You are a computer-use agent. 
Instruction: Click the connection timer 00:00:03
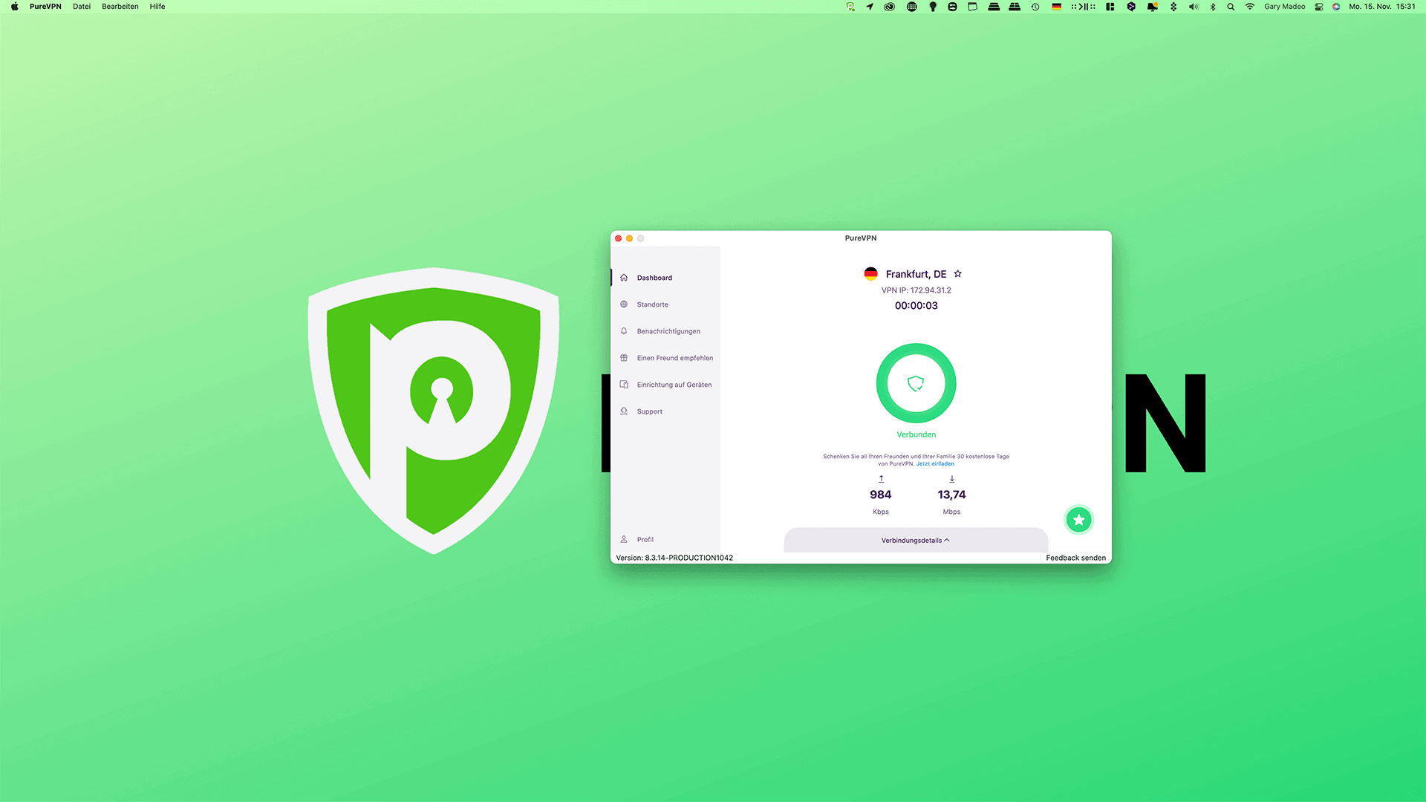click(916, 306)
